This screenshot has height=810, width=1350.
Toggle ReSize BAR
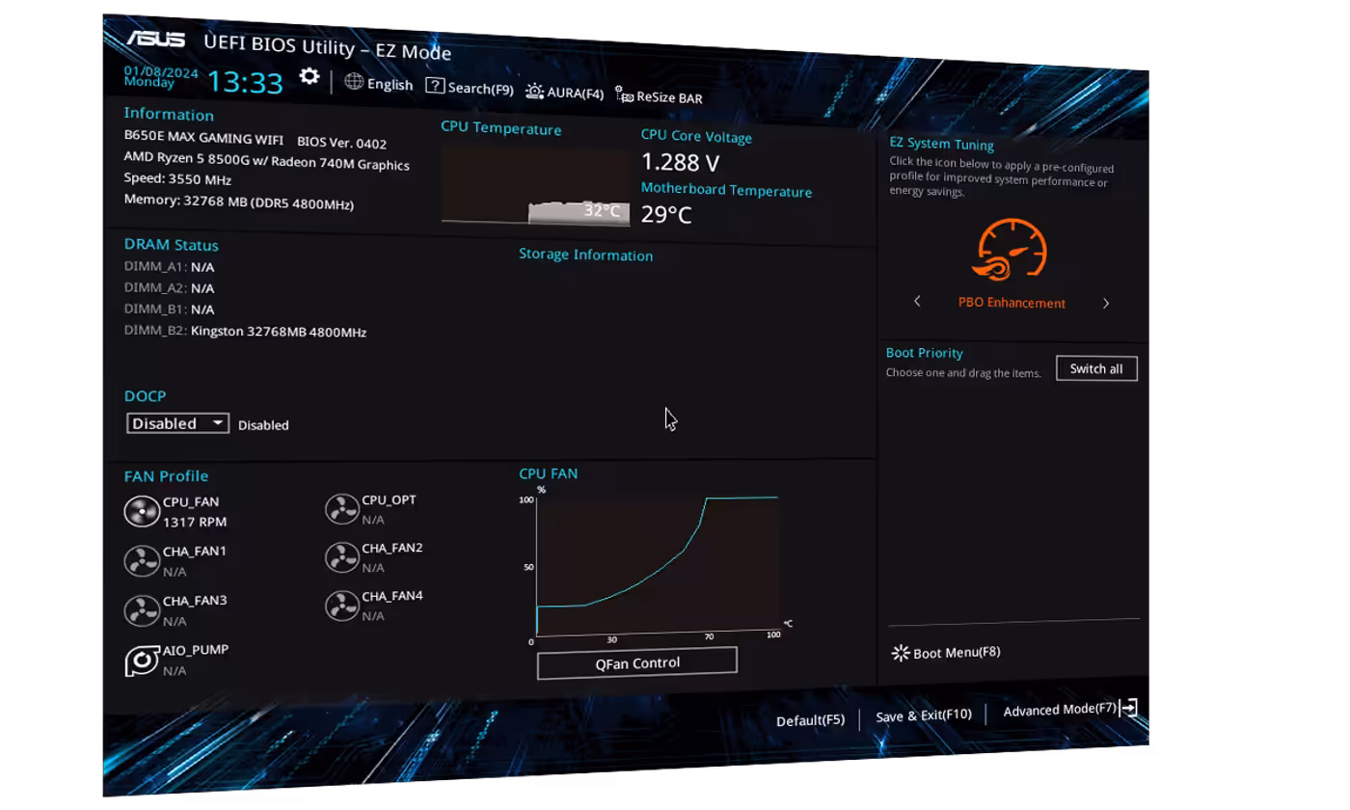tap(659, 95)
